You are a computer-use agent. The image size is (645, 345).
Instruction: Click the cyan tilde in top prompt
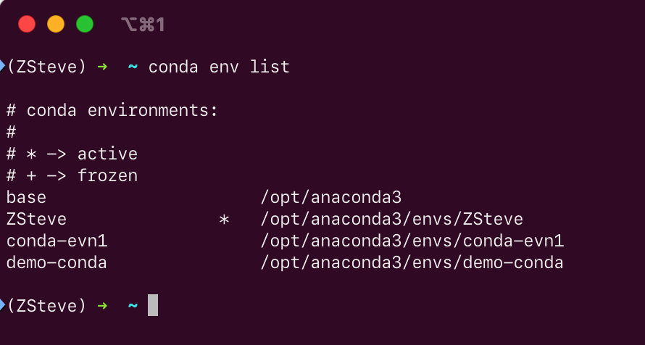point(133,66)
